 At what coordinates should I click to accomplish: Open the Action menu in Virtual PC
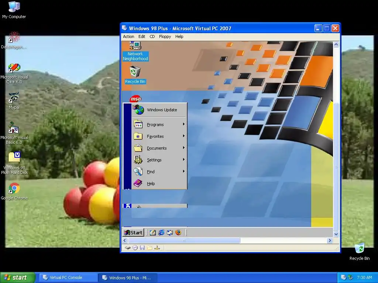tap(128, 36)
